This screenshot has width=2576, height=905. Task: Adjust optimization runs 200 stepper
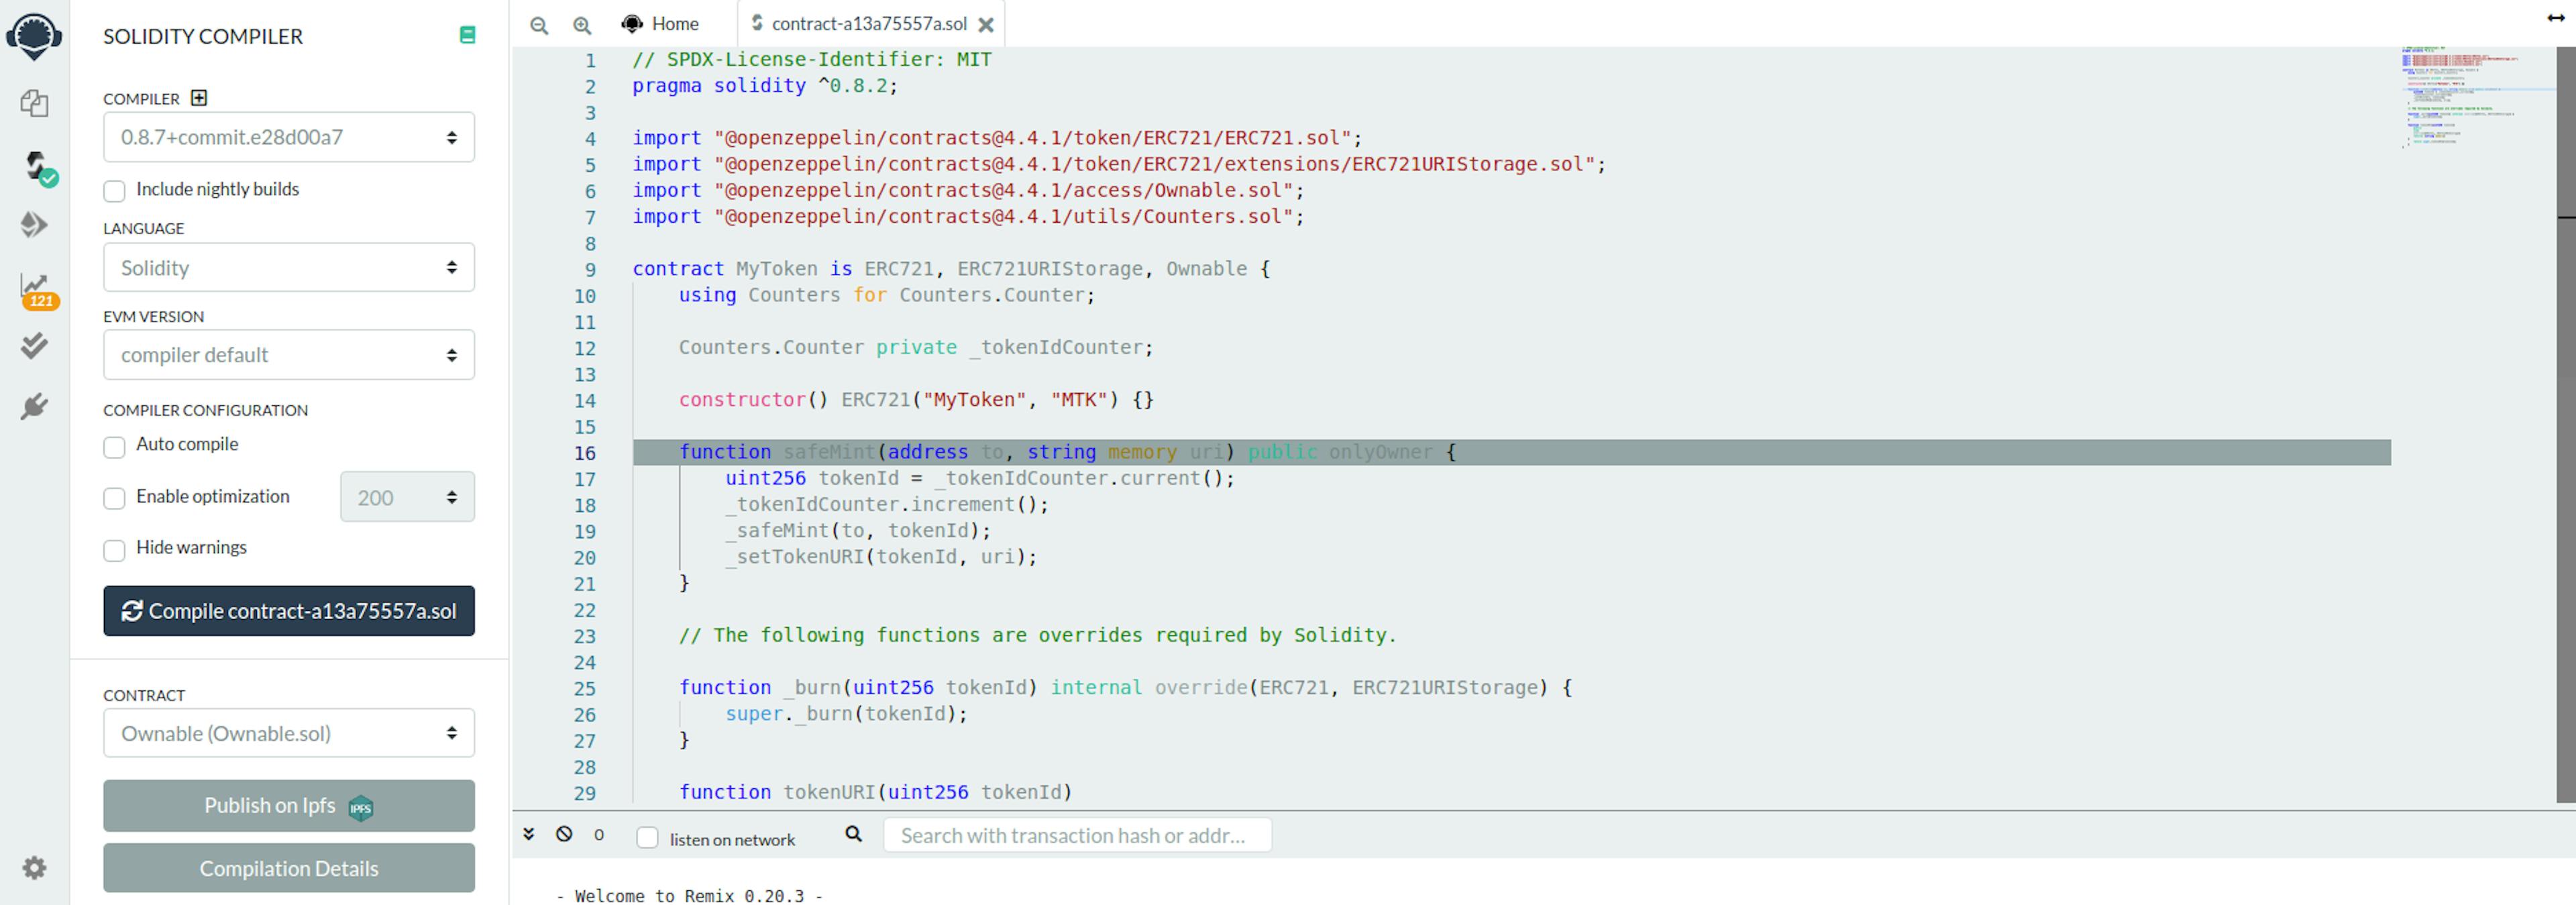click(x=407, y=497)
